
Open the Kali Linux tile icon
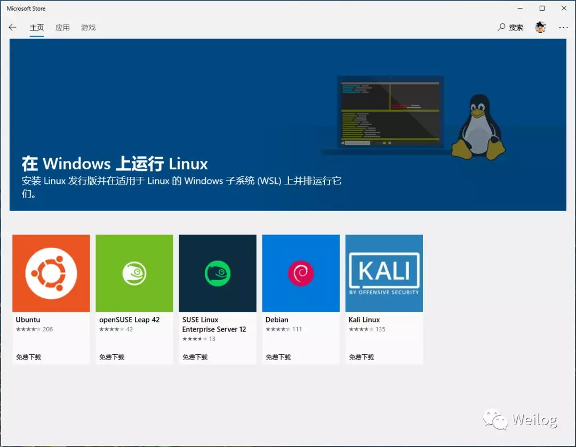[x=384, y=273]
